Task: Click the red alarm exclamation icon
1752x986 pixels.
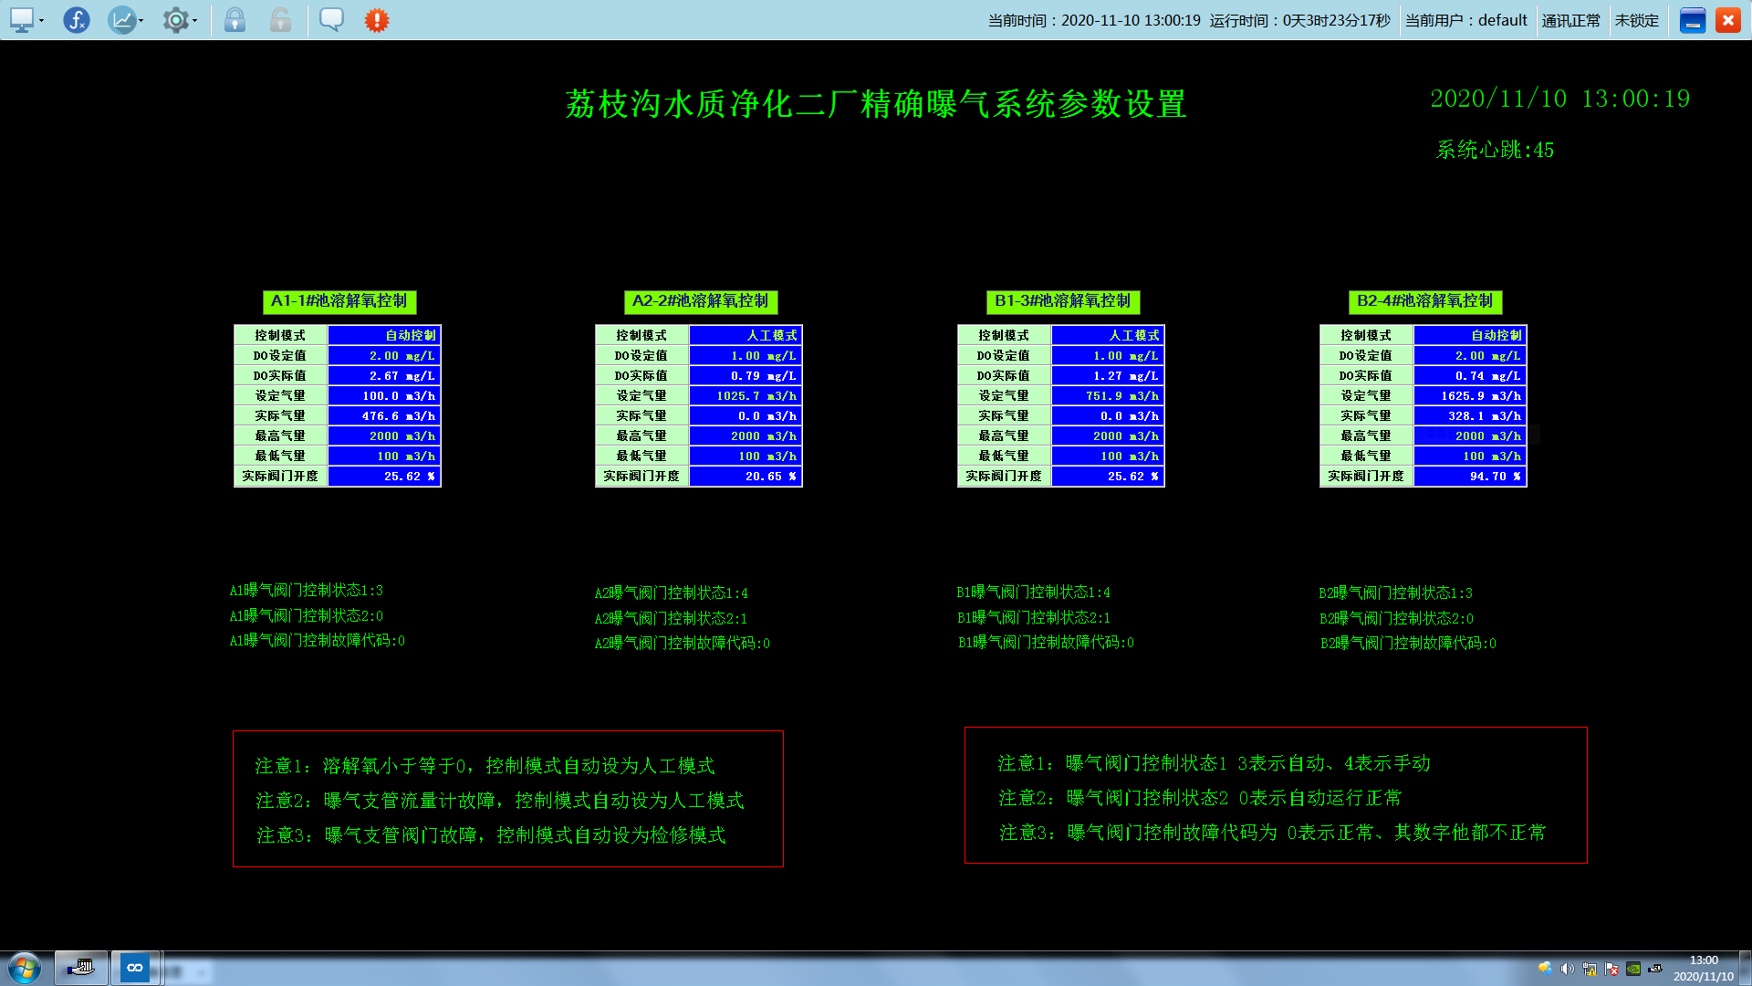Action: [376, 20]
